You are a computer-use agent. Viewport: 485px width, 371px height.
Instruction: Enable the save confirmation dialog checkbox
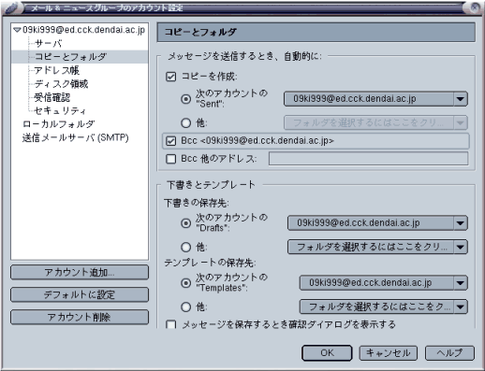click(x=171, y=324)
